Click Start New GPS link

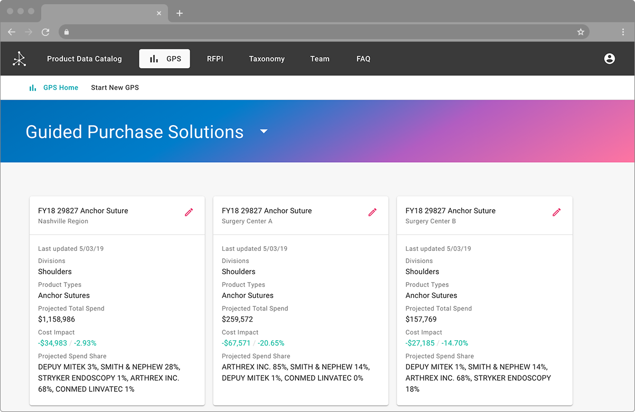pos(115,88)
